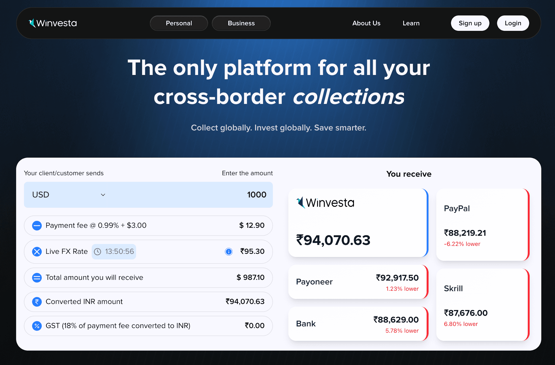Click 'Your client/customer sends' label

64,173
